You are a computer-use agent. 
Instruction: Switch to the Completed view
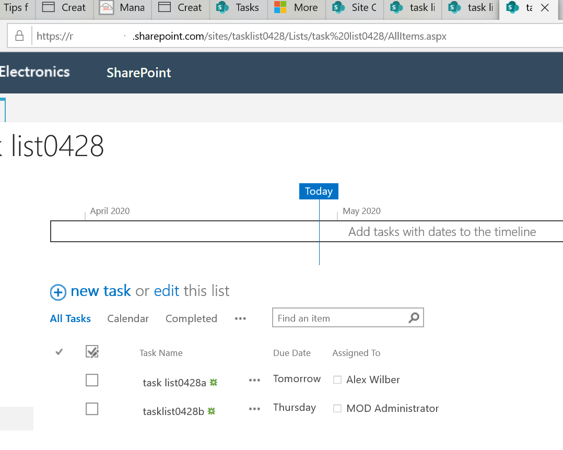[x=191, y=318]
